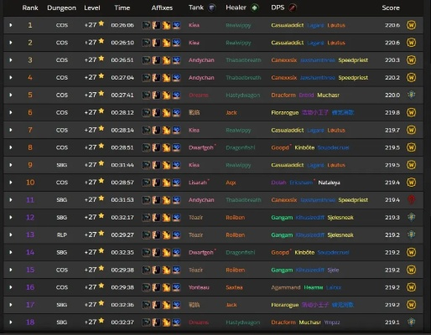This screenshot has height=335, width=431.
Task: Open Speedpriest's profile in rank 4 row
Action: pyautogui.click(x=353, y=78)
